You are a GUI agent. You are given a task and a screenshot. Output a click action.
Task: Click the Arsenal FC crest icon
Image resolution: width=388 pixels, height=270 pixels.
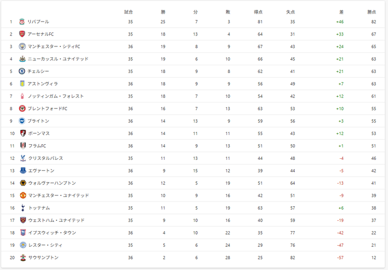tap(22, 34)
